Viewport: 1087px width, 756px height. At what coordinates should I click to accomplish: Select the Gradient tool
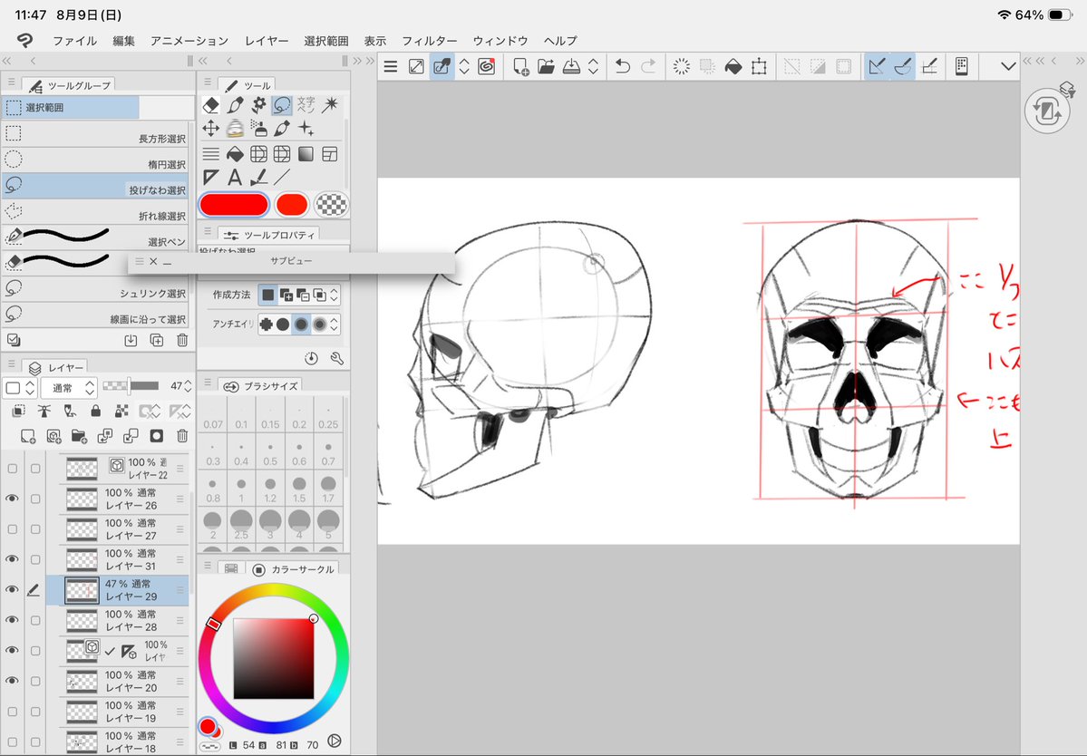pos(306,154)
